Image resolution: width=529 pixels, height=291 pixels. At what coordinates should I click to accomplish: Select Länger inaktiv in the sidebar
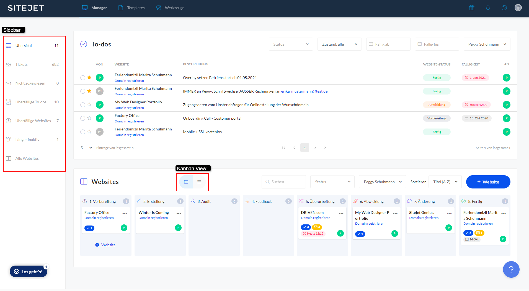32,140
